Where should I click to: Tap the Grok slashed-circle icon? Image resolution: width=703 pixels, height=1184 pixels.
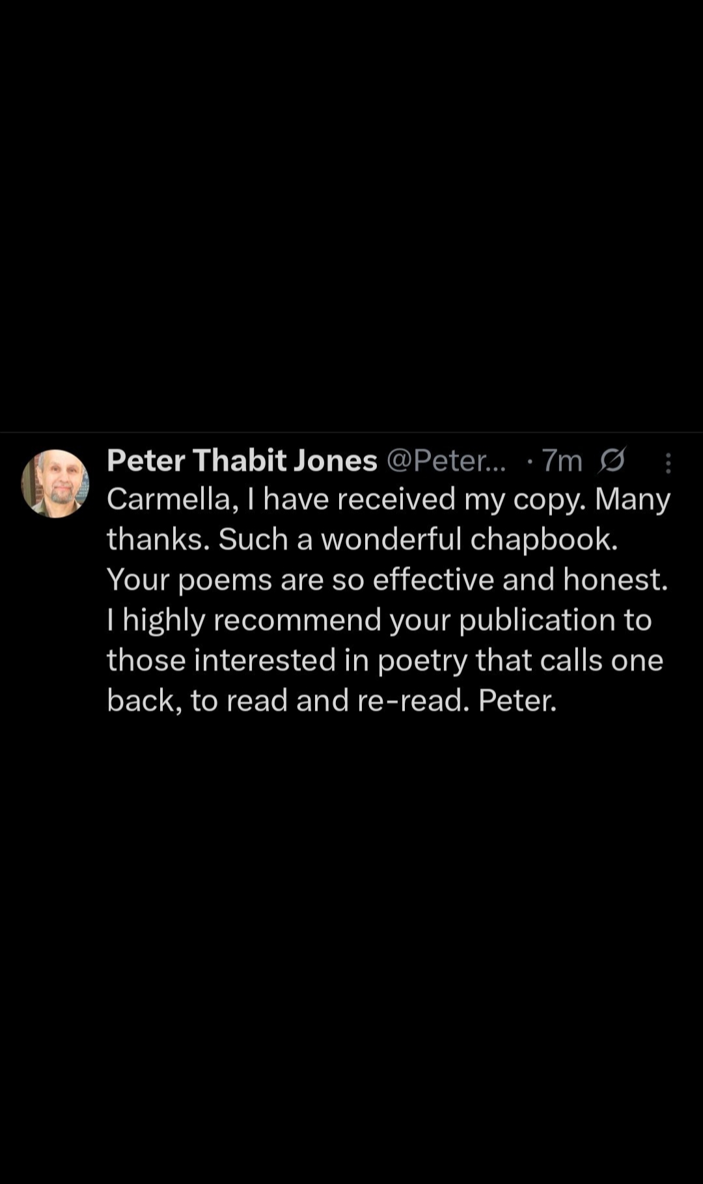612,461
